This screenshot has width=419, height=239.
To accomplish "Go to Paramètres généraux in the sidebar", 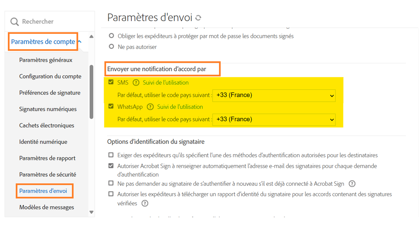I will [46, 60].
